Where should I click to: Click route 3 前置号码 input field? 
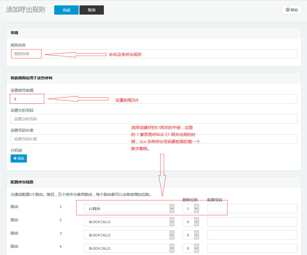coord(252,235)
